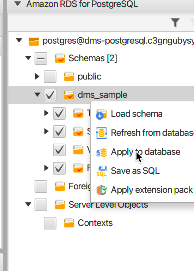Click the Apply extension pack icon
The height and width of the screenshot is (271, 194).
pyautogui.click(x=102, y=190)
